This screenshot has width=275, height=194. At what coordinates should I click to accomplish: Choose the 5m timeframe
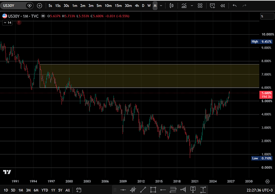[99, 6]
